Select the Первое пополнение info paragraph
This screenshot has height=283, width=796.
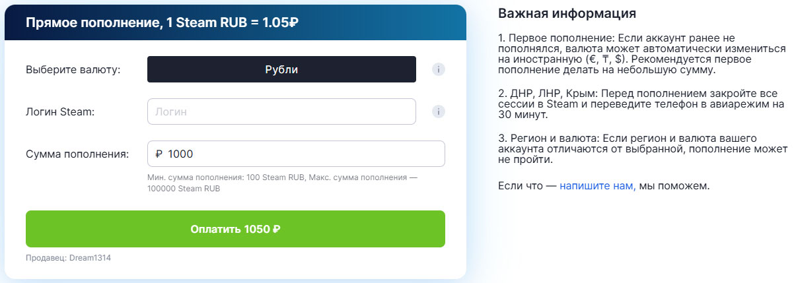(642, 53)
